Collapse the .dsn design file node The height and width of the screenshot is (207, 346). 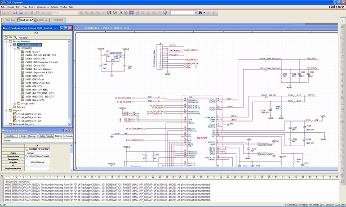tap(11, 45)
